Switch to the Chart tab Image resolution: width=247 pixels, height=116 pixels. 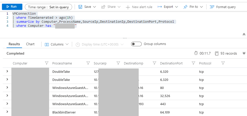[x=30, y=44]
